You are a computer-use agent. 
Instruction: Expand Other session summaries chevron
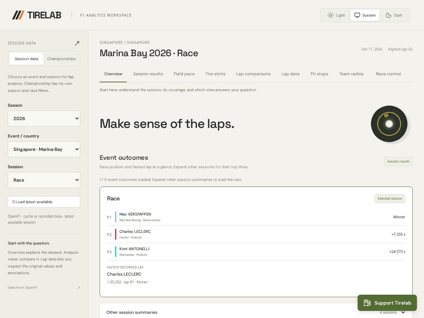[x=403, y=312]
